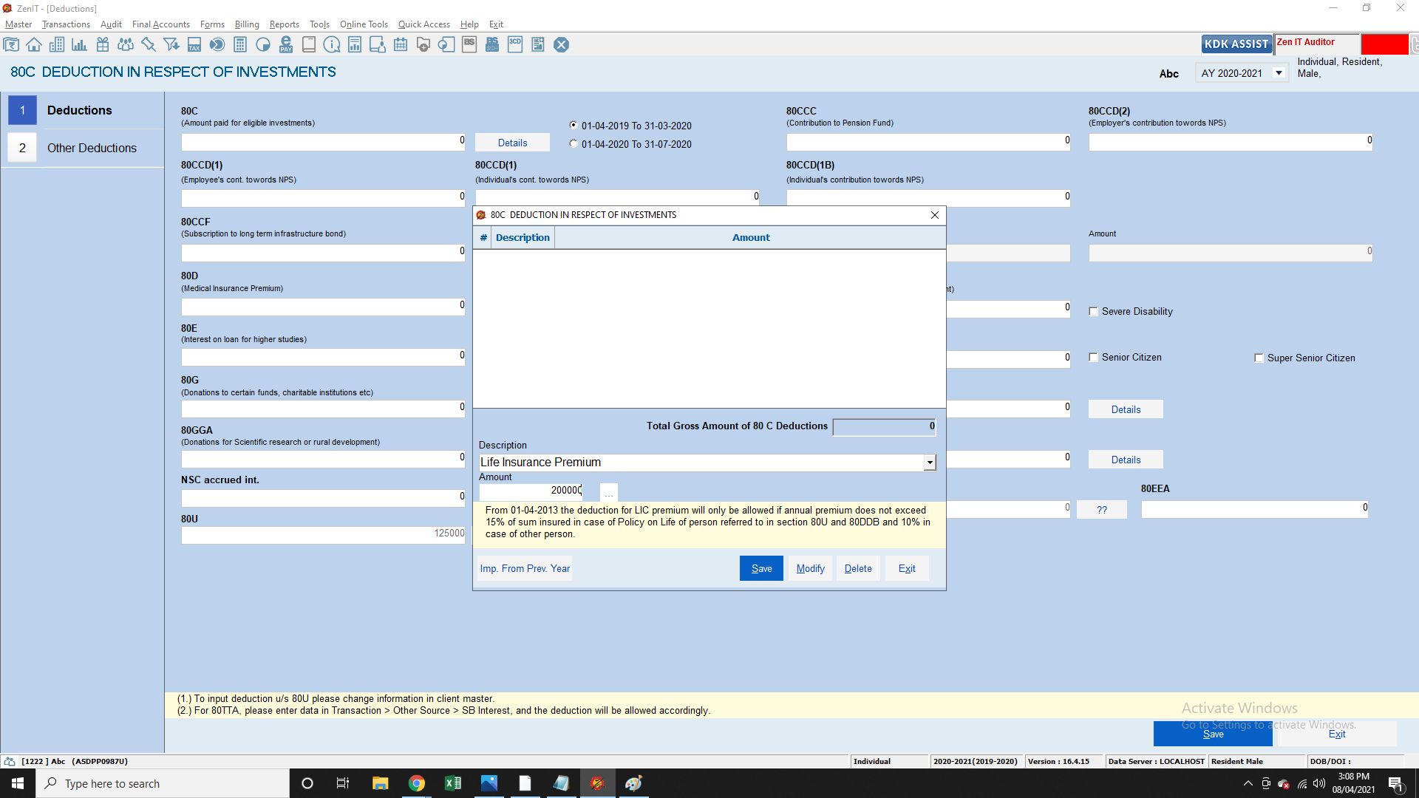Click the gift box toolbar icon

coord(103,45)
